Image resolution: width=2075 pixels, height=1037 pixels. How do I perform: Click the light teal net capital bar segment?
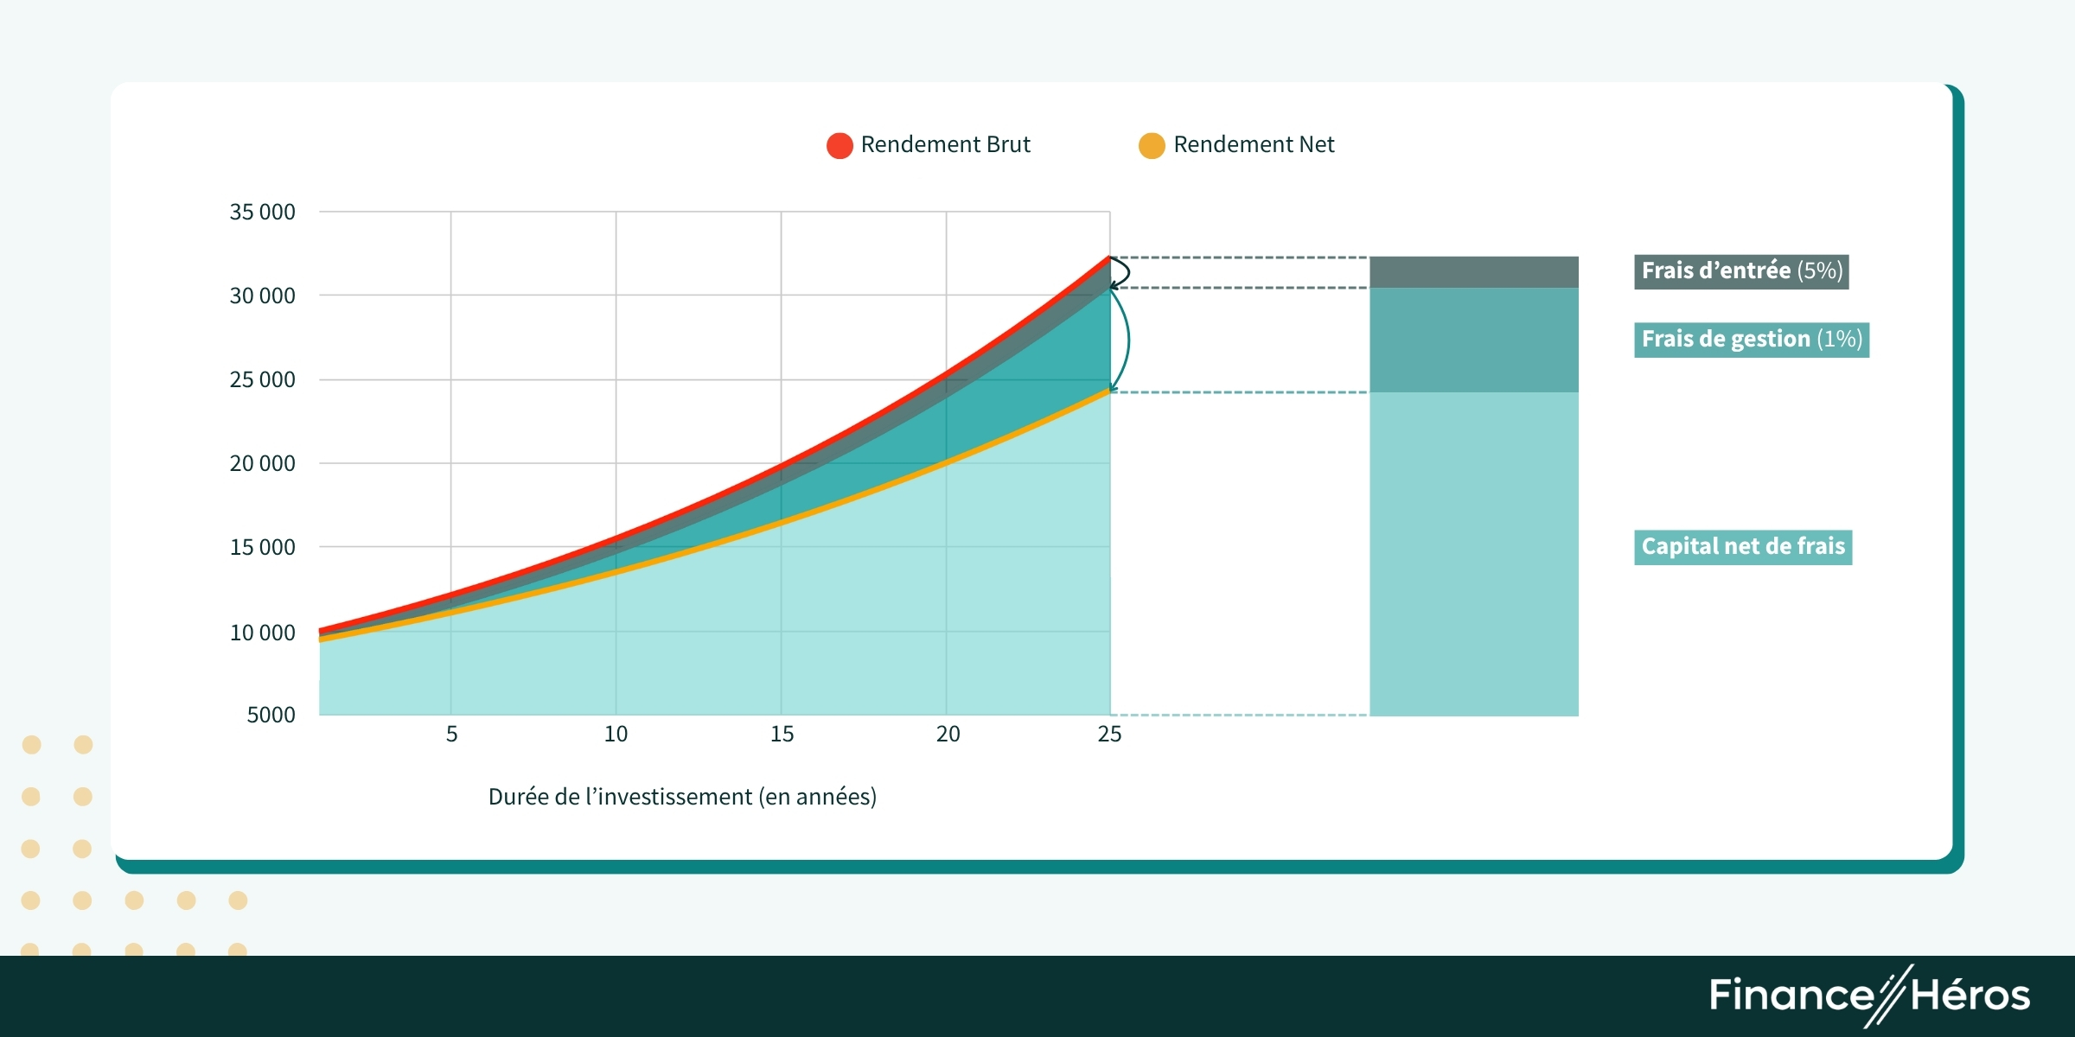click(x=1473, y=553)
